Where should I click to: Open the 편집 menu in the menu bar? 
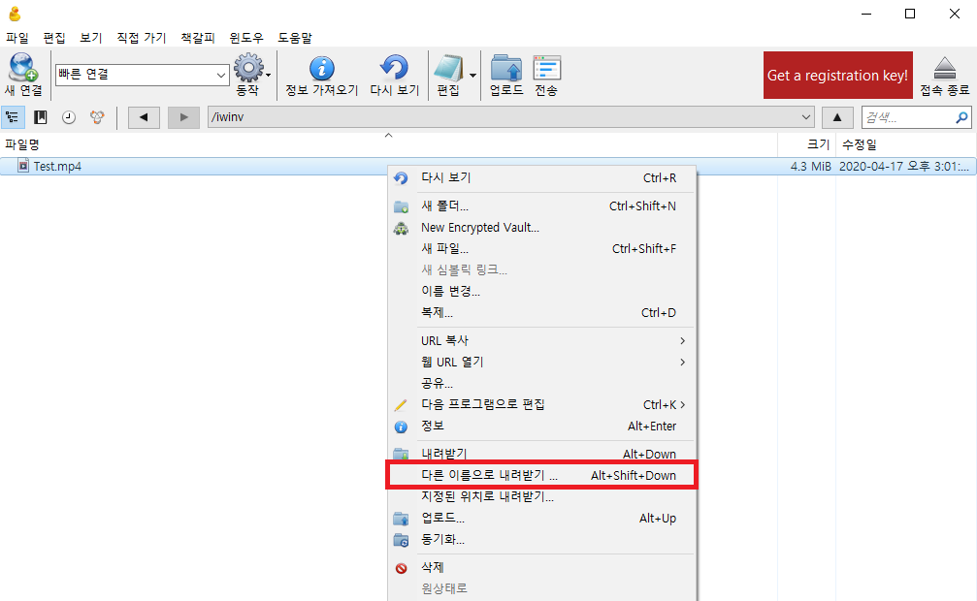pos(54,38)
